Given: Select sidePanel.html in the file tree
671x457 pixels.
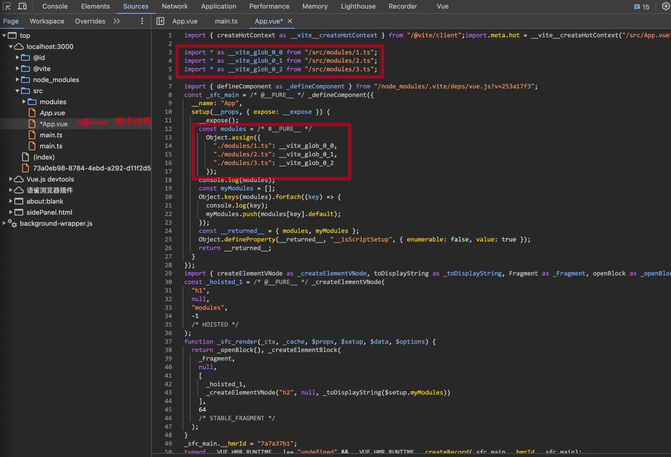Looking at the screenshot, I should coord(49,212).
